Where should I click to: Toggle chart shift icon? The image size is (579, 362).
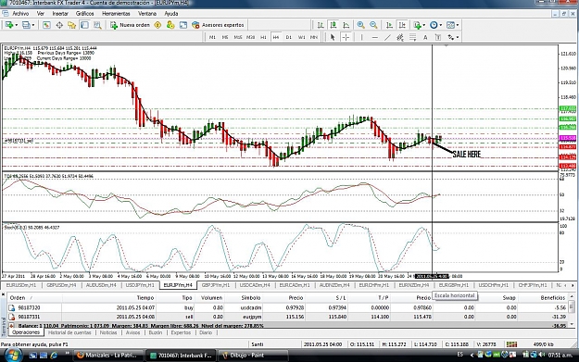pos(402,25)
